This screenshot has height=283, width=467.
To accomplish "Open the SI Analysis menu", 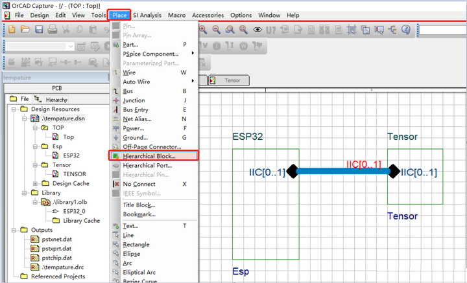I will point(147,15).
